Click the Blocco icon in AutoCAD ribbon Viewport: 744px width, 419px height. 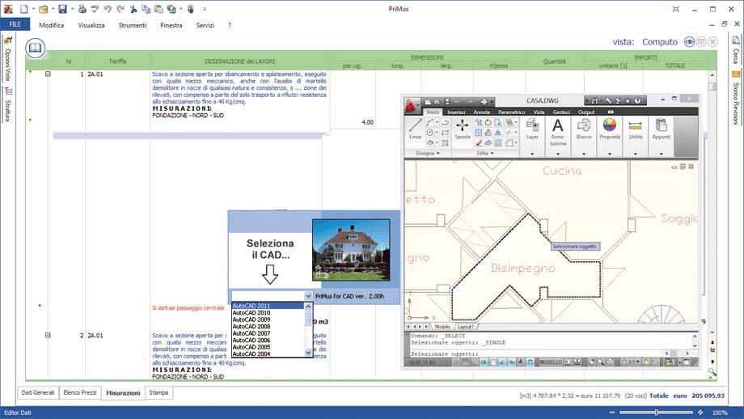pyautogui.click(x=584, y=129)
